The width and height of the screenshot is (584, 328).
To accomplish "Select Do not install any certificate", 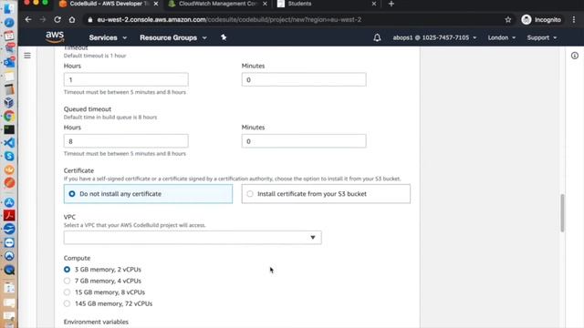I will 148,194.
